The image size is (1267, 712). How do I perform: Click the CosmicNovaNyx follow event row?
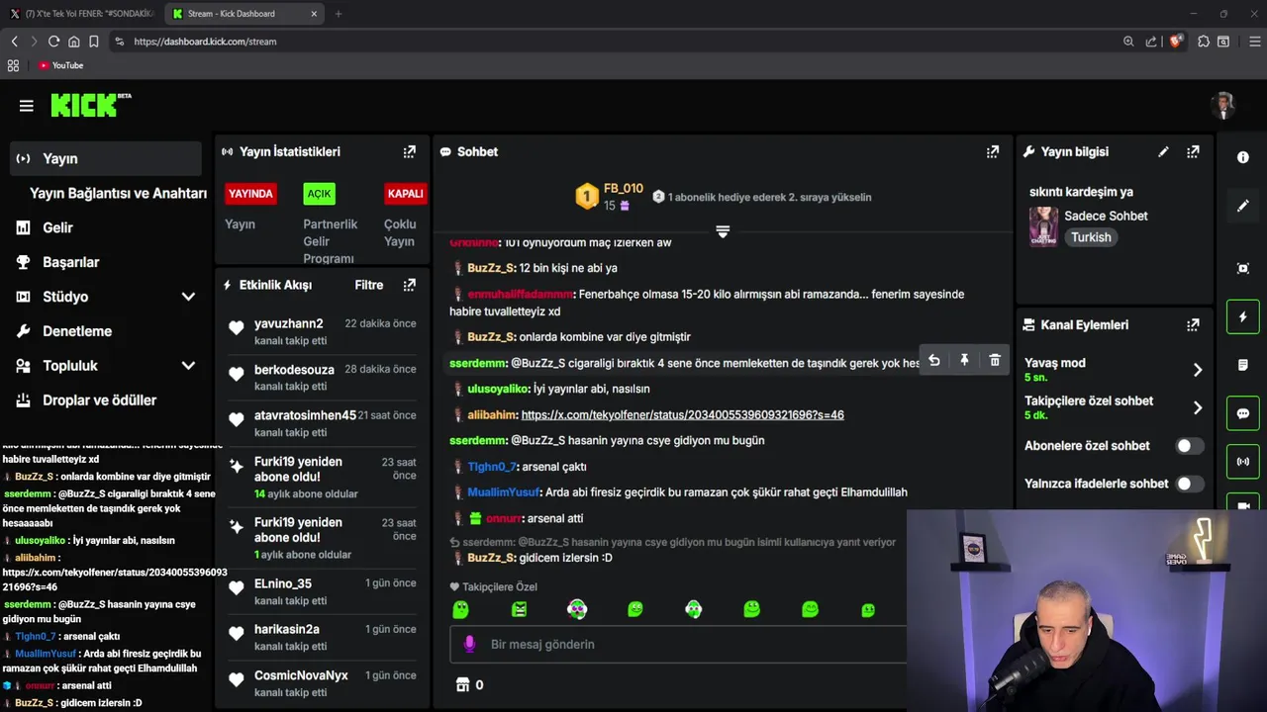point(323,683)
